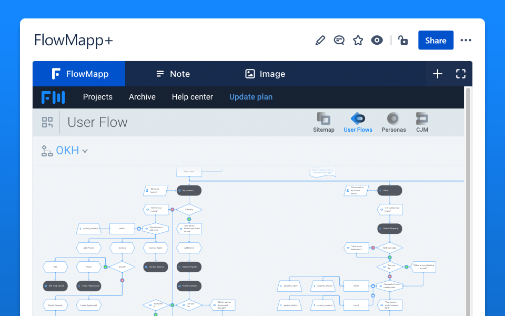Star this page as favorite
The image size is (505, 316).
tap(358, 41)
